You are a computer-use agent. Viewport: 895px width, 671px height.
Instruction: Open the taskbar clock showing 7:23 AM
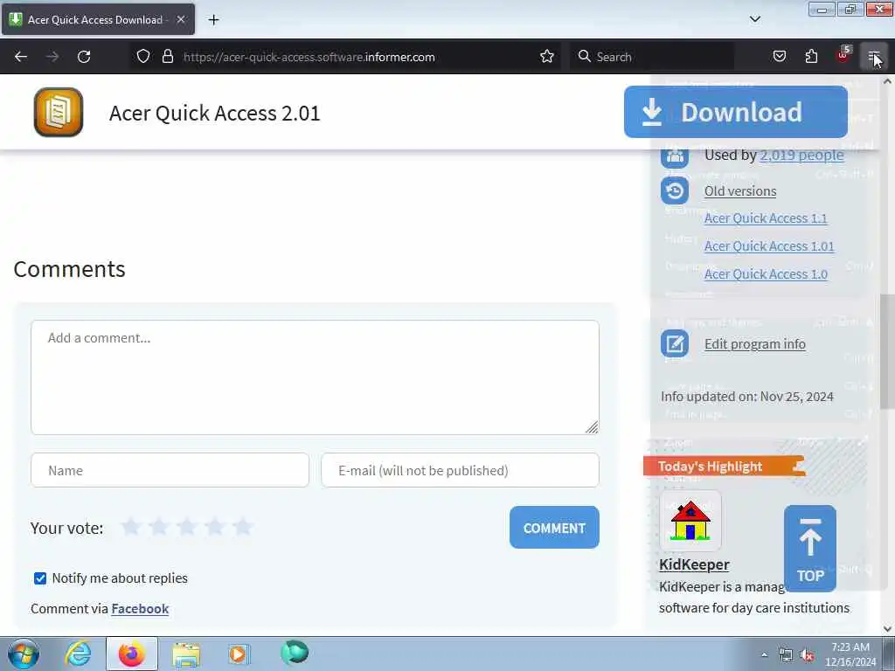(x=850, y=654)
